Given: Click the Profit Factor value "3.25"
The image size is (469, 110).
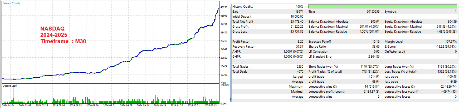Looking at the screenshot, I should tap(300, 42).
